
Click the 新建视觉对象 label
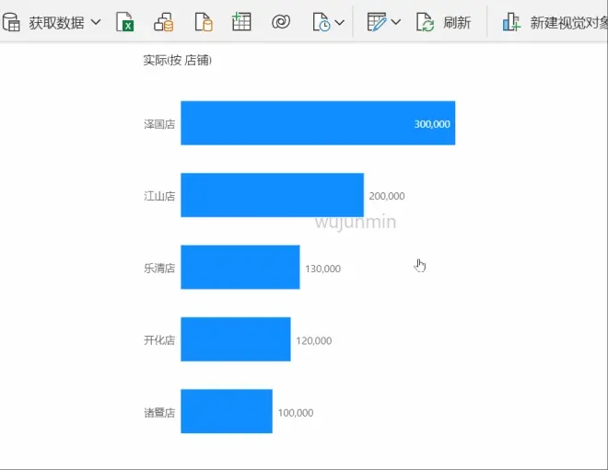point(568,23)
